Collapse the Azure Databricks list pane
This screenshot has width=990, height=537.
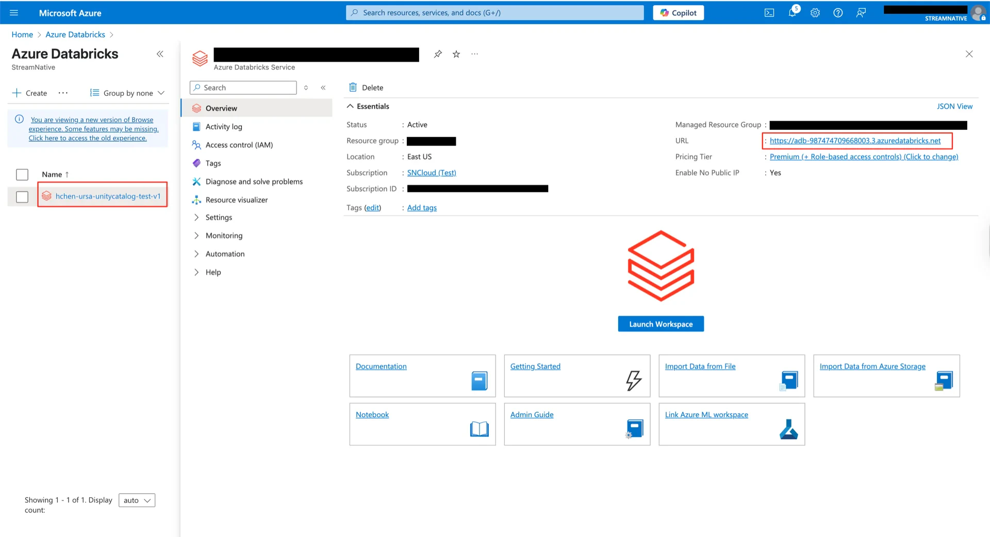(160, 54)
